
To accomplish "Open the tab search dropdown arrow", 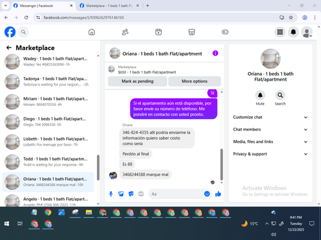I will tap(6, 6).
